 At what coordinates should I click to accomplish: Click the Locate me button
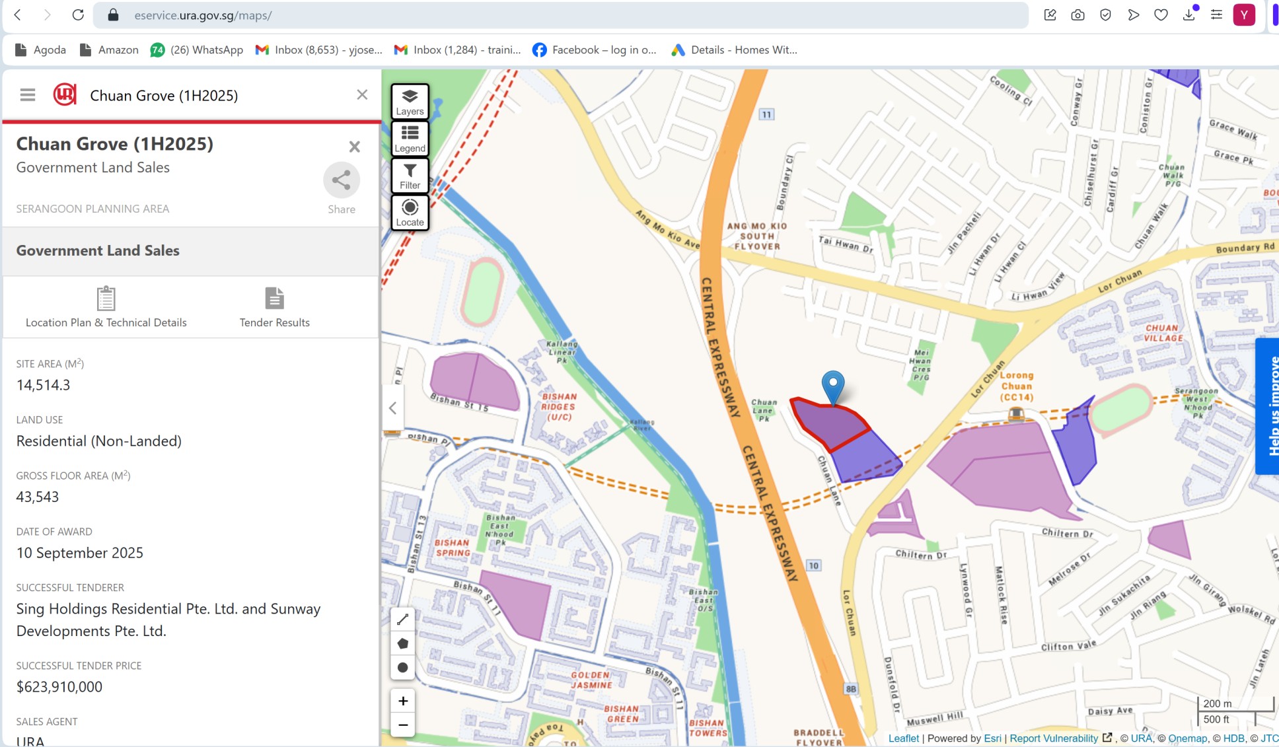click(410, 212)
